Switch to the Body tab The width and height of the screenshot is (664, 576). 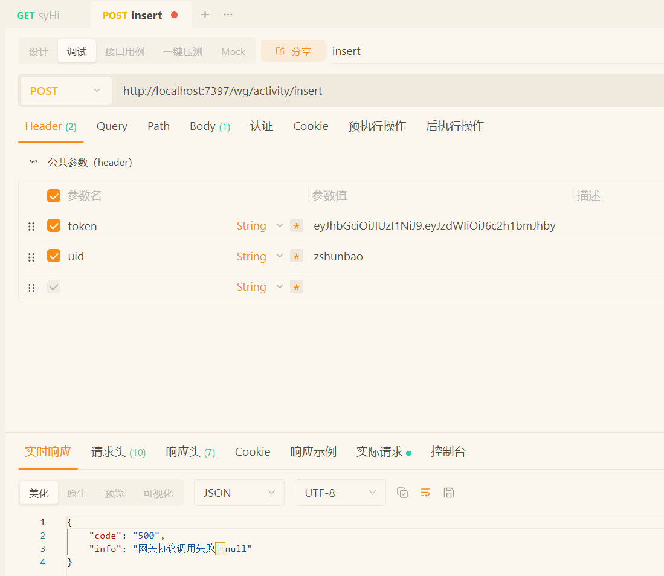coord(209,126)
